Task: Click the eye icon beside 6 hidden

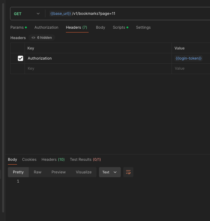Action: click(33, 38)
